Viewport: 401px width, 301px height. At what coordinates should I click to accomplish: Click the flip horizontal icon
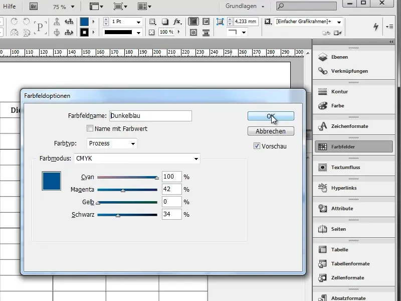pos(15,33)
